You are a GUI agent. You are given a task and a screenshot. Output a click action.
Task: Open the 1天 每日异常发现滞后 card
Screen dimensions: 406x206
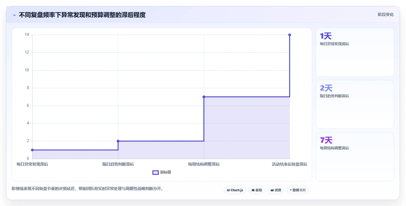point(355,52)
